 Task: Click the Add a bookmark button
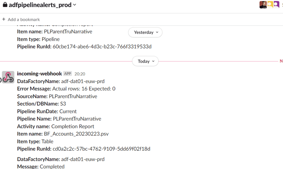24,19
